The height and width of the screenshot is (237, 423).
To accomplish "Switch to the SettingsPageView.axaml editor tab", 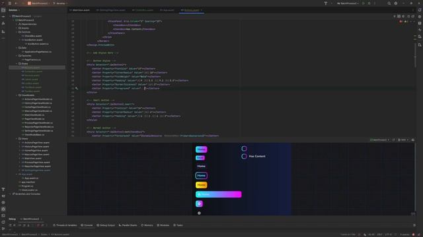I will tap(111, 10).
